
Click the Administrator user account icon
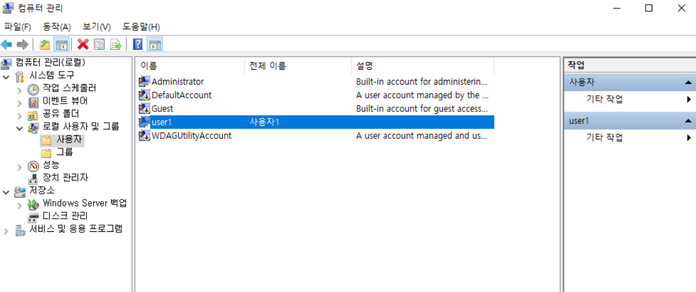(144, 82)
